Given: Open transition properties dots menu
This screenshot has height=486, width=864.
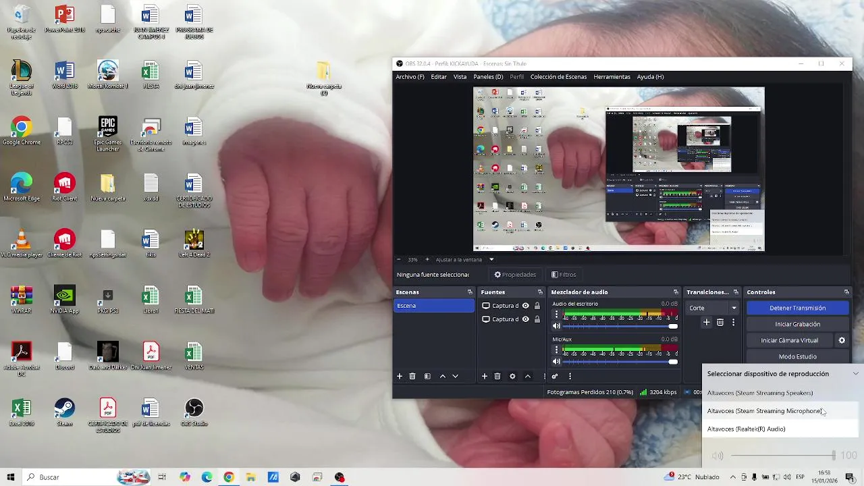Looking at the screenshot, I should click(x=733, y=323).
